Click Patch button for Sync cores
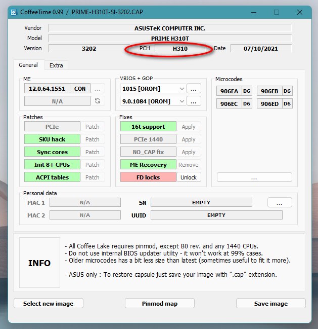318x329 pixels. (93, 152)
